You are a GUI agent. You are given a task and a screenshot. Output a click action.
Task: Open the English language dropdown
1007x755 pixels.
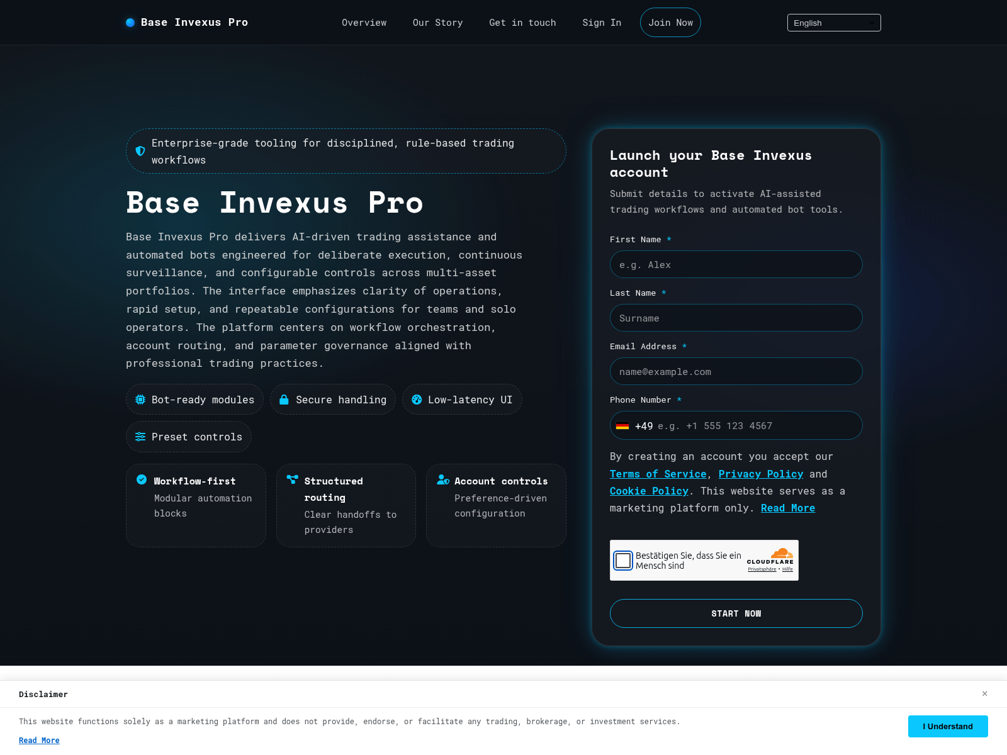[x=834, y=23]
